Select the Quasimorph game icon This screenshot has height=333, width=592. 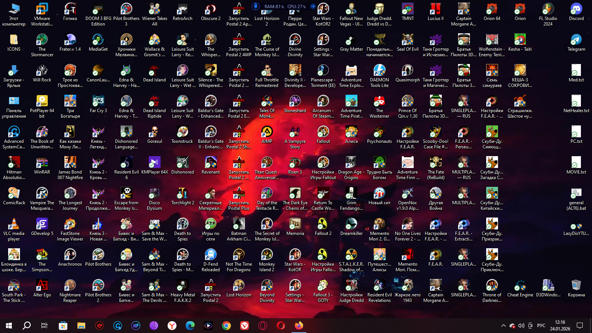(408, 73)
